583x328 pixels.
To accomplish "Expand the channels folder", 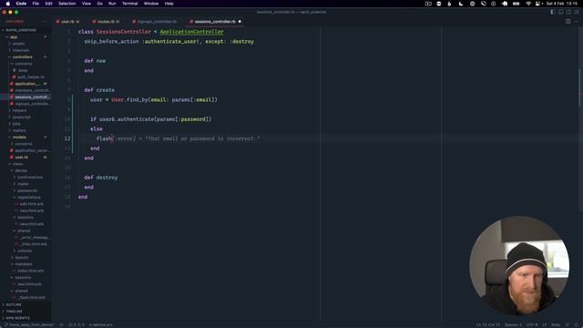I will click(x=21, y=50).
